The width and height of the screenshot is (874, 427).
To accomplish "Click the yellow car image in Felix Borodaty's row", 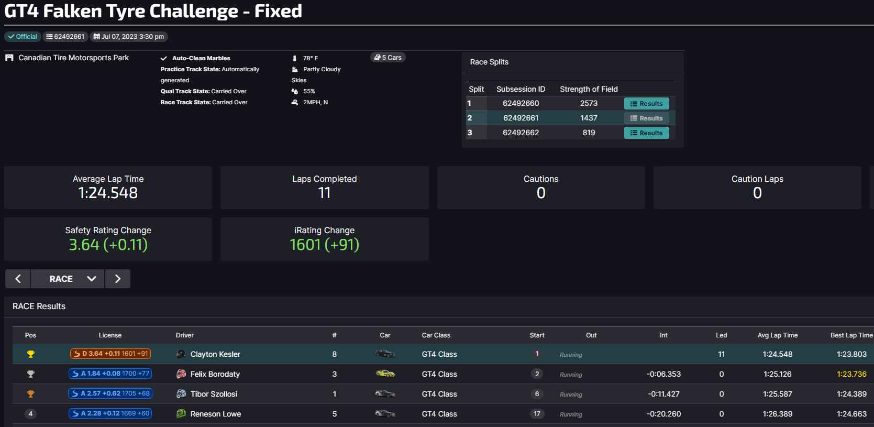I will (x=385, y=374).
